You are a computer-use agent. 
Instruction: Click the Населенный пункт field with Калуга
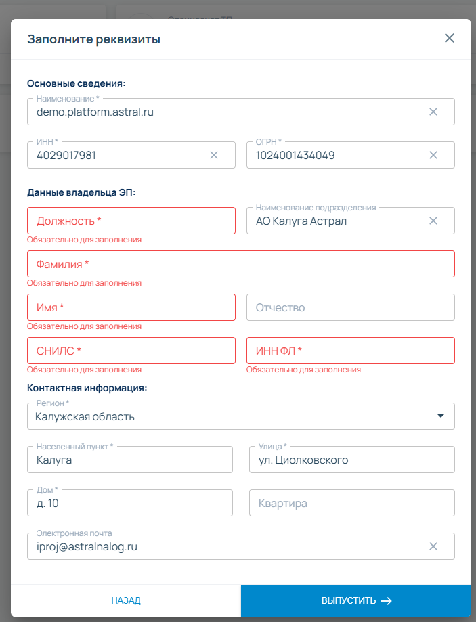pos(130,460)
